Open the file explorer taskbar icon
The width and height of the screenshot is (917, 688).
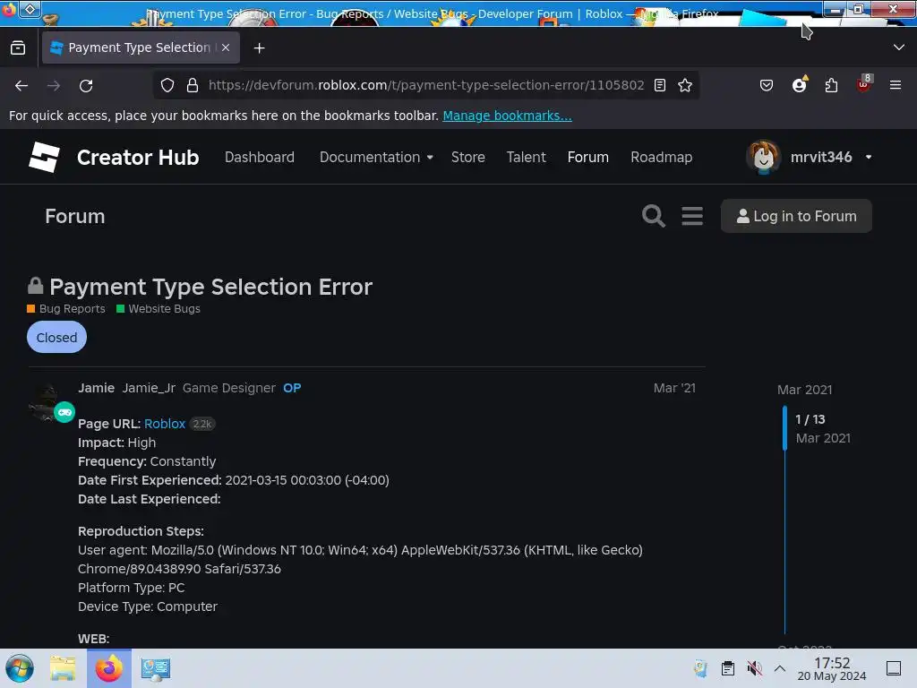(x=63, y=668)
